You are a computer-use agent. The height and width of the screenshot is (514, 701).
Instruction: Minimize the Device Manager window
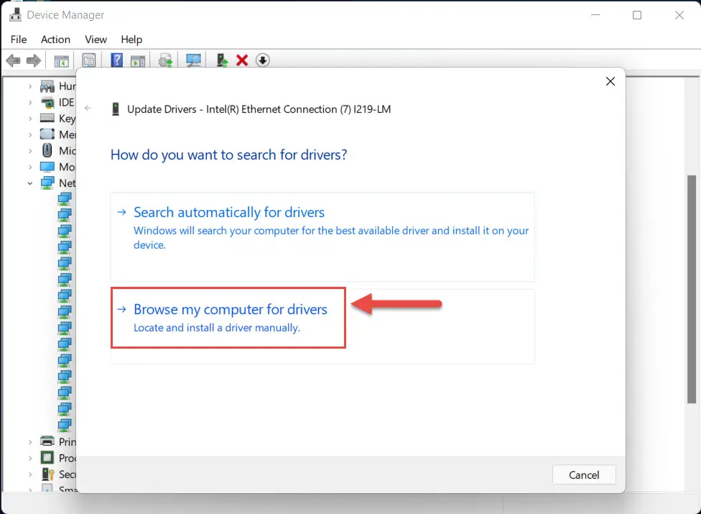(x=595, y=15)
